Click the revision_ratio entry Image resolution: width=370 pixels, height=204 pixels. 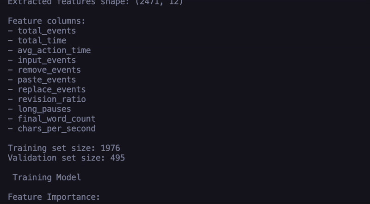coord(52,99)
